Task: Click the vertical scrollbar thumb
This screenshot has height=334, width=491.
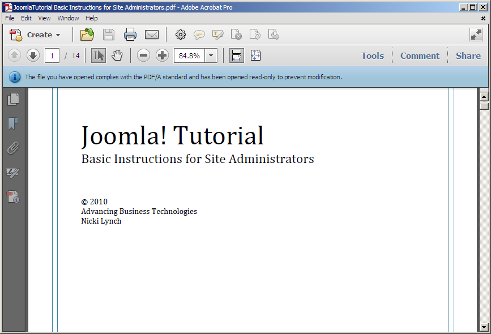Action: pos(484,106)
